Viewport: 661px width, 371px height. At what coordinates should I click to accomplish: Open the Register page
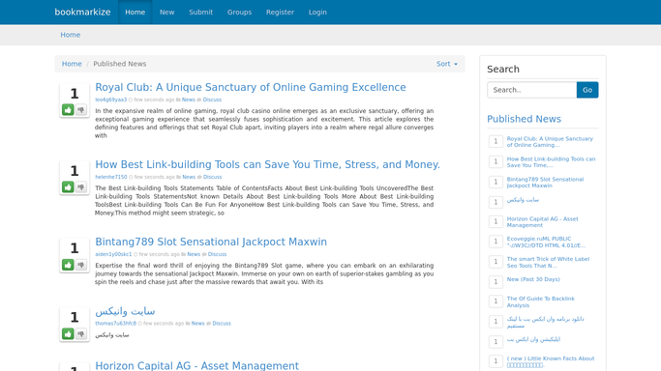pyautogui.click(x=280, y=13)
